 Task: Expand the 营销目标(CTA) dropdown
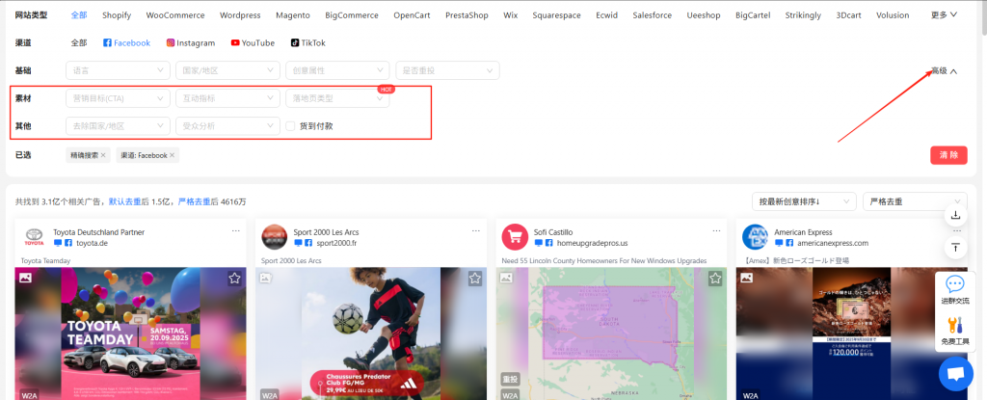click(x=118, y=98)
